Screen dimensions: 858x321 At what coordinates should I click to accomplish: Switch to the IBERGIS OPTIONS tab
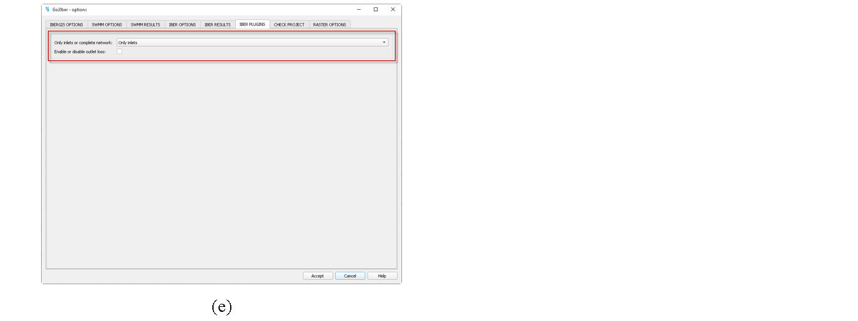pyautogui.click(x=66, y=25)
